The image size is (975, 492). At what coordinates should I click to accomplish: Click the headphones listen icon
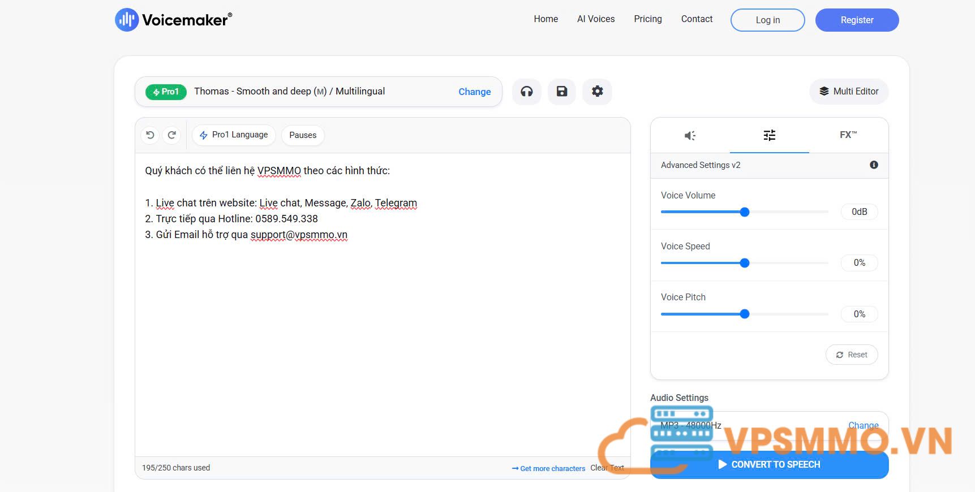pos(526,92)
